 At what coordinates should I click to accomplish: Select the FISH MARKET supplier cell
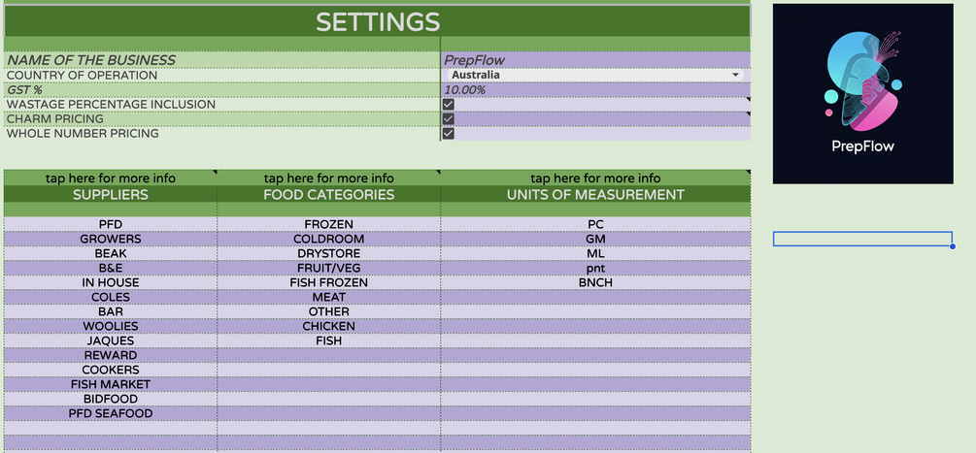111,384
